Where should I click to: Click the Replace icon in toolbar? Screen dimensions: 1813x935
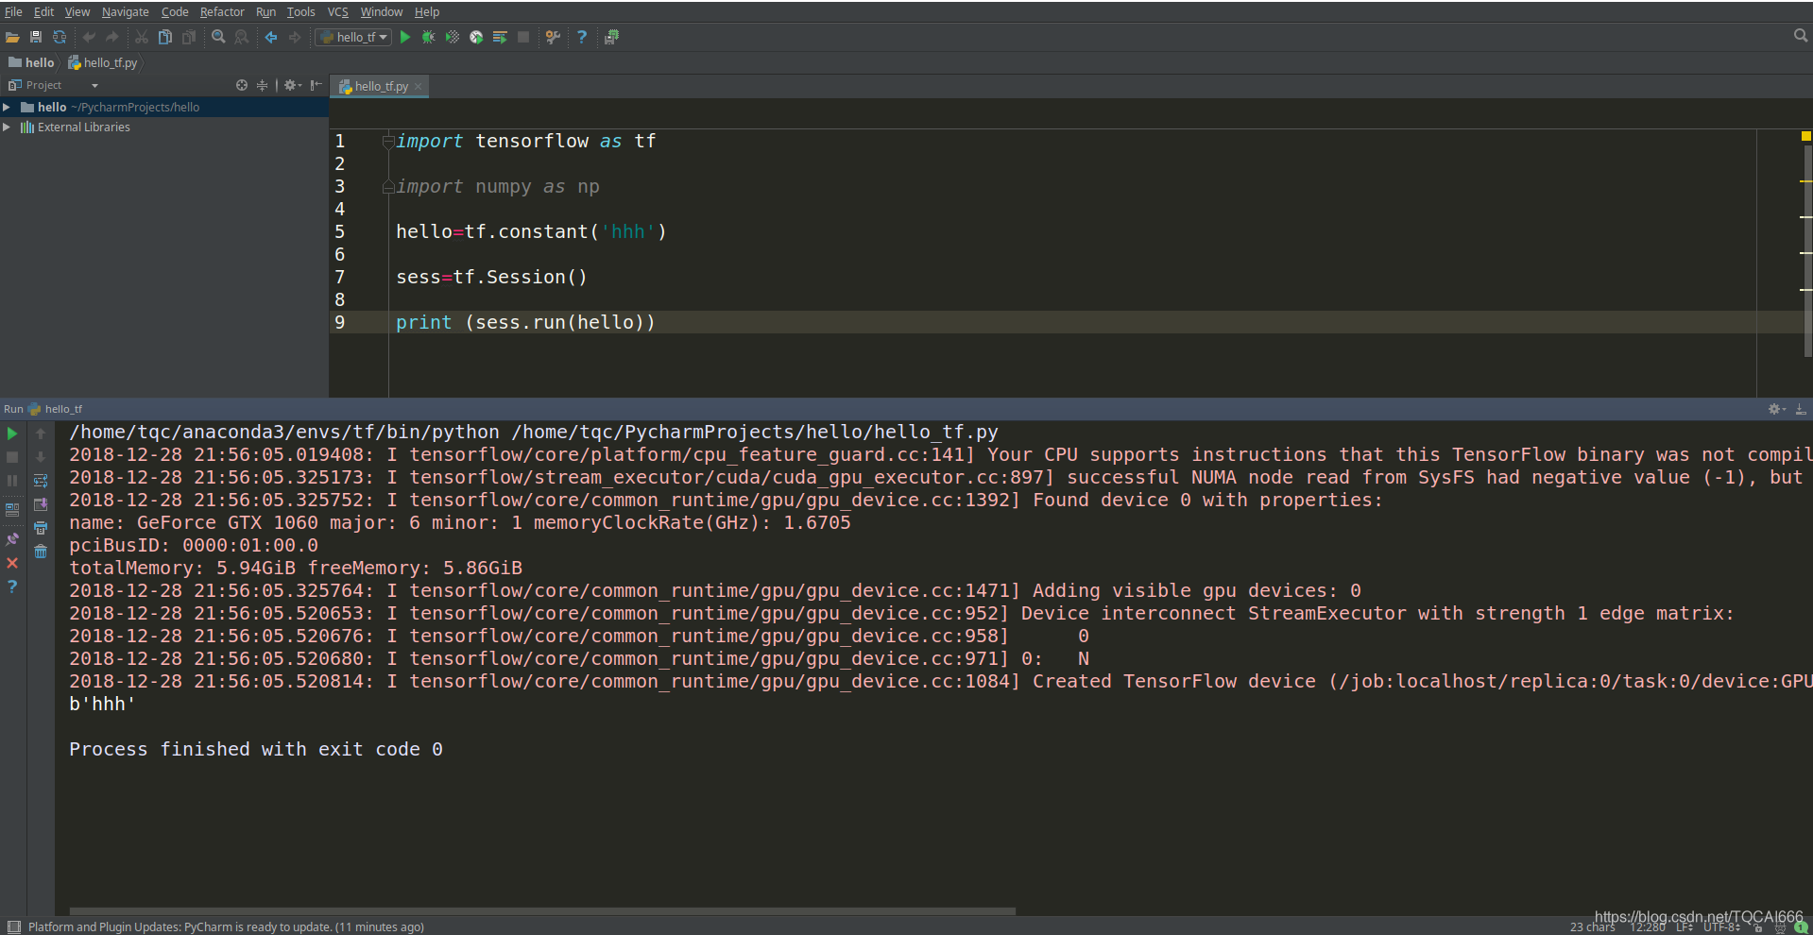(x=242, y=37)
